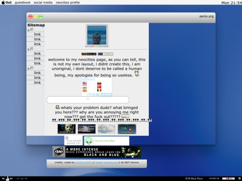
Task: Click the 'storms over sunshine' stamp
Action: click(86, 129)
